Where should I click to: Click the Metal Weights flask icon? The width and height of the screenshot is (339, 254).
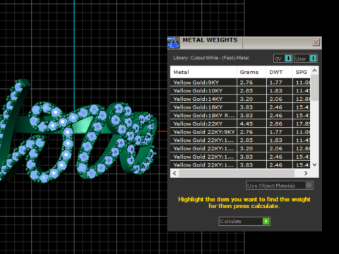coord(174,43)
